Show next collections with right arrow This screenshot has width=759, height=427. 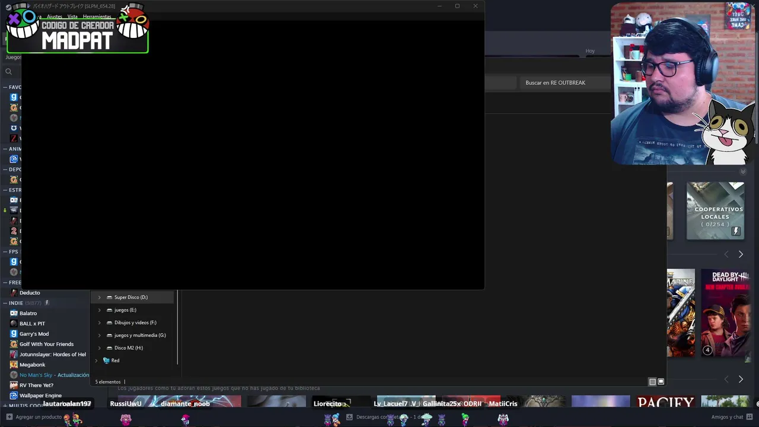(x=741, y=254)
